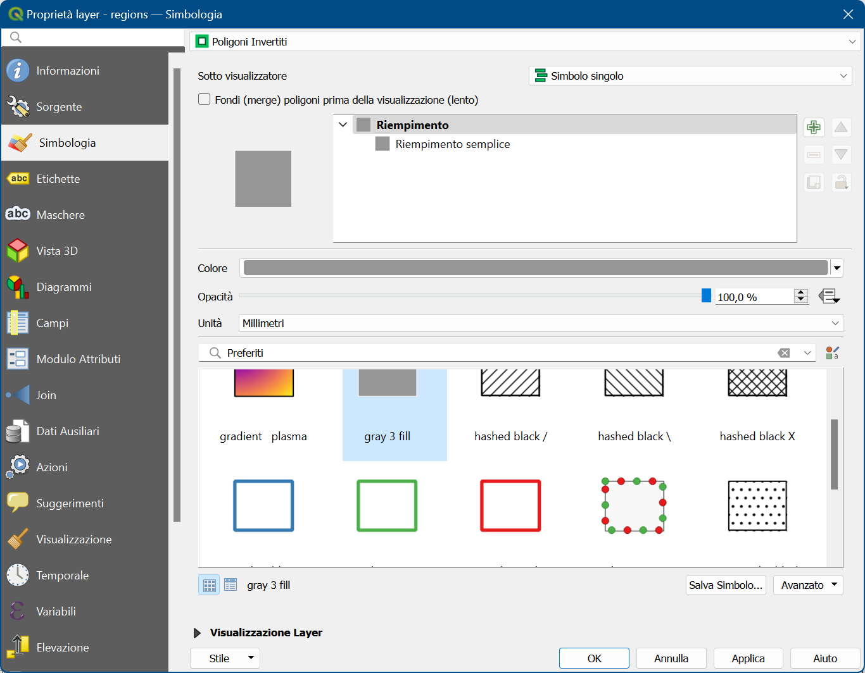Image resolution: width=865 pixels, height=673 pixels.
Task: Open the Join section
Action: pos(84,395)
